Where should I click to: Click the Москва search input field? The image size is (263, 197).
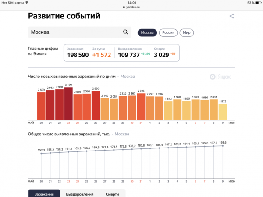pyautogui.click(x=75, y=32)
